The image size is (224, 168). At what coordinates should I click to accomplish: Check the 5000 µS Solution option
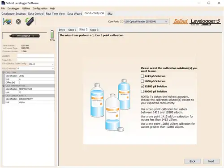(142, 81)
